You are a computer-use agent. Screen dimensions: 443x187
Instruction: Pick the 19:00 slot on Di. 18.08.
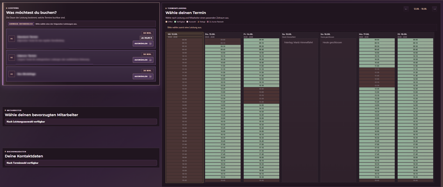coord(415,171)
